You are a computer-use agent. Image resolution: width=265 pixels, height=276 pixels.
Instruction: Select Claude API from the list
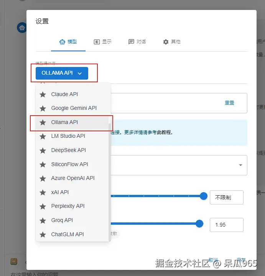72,94
